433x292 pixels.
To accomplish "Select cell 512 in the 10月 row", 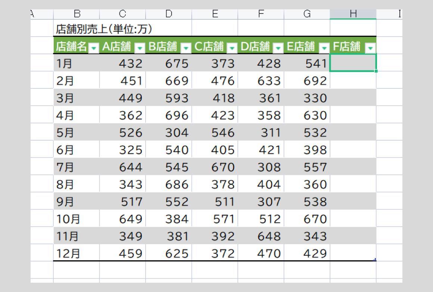I will click(261, 219).
